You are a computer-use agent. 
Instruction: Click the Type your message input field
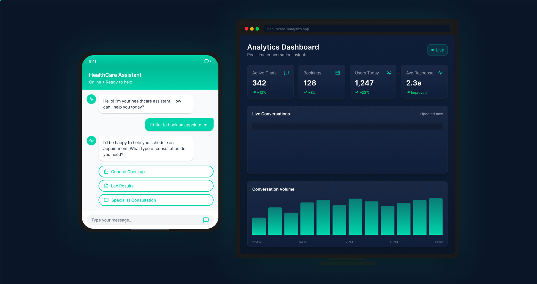point(146,220)
